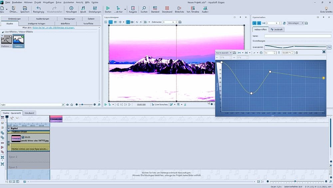
Task: Click the Suchen magnifier icon
Action: coord(144,8)
